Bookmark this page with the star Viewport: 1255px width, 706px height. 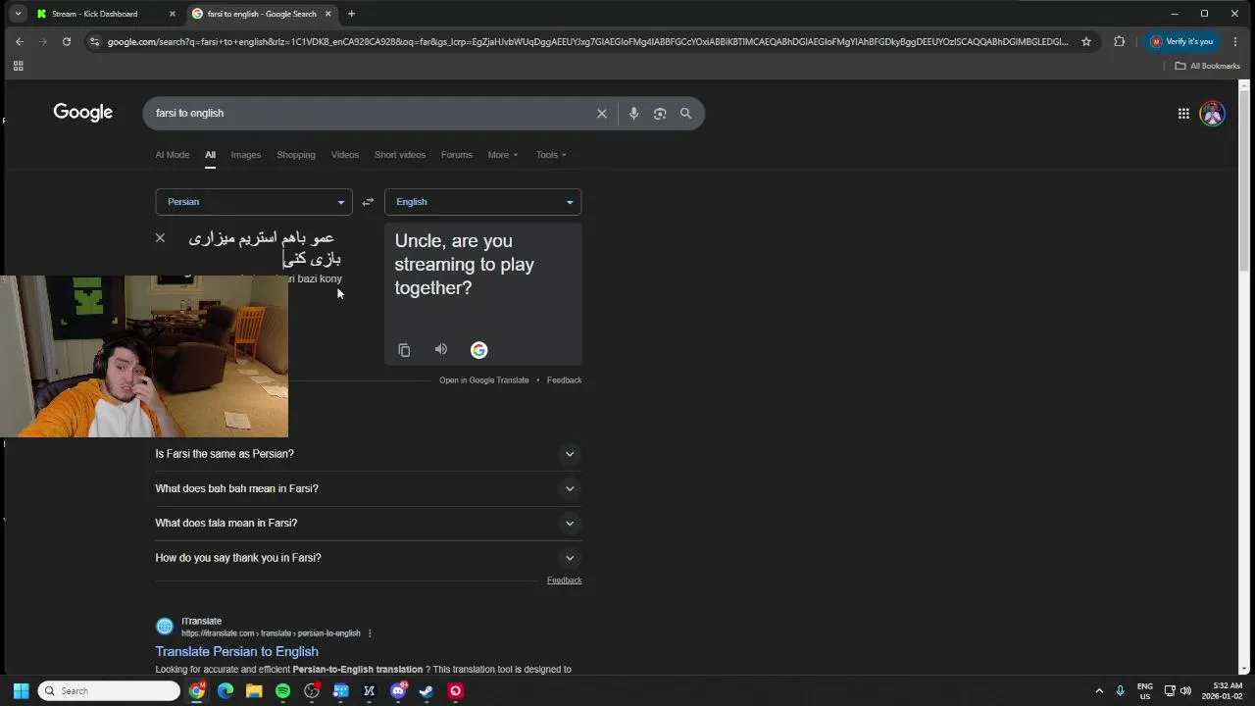pos(1086,41)
